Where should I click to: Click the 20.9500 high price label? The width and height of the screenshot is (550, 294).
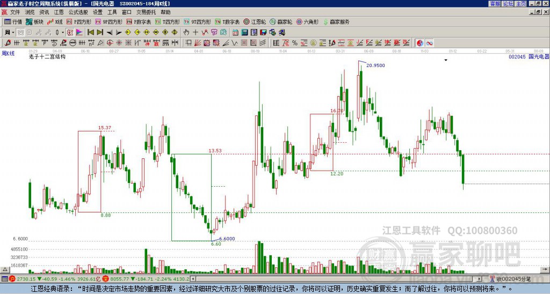tap(375, 65)
